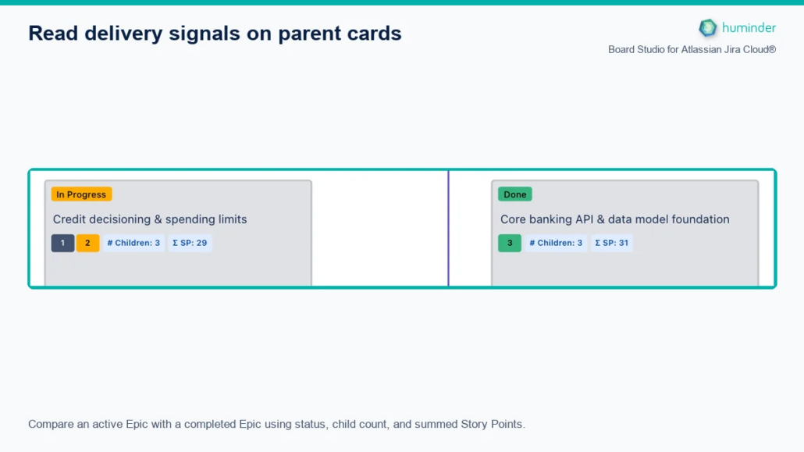Open Core banking API & data model foundation title

(615, 219)
